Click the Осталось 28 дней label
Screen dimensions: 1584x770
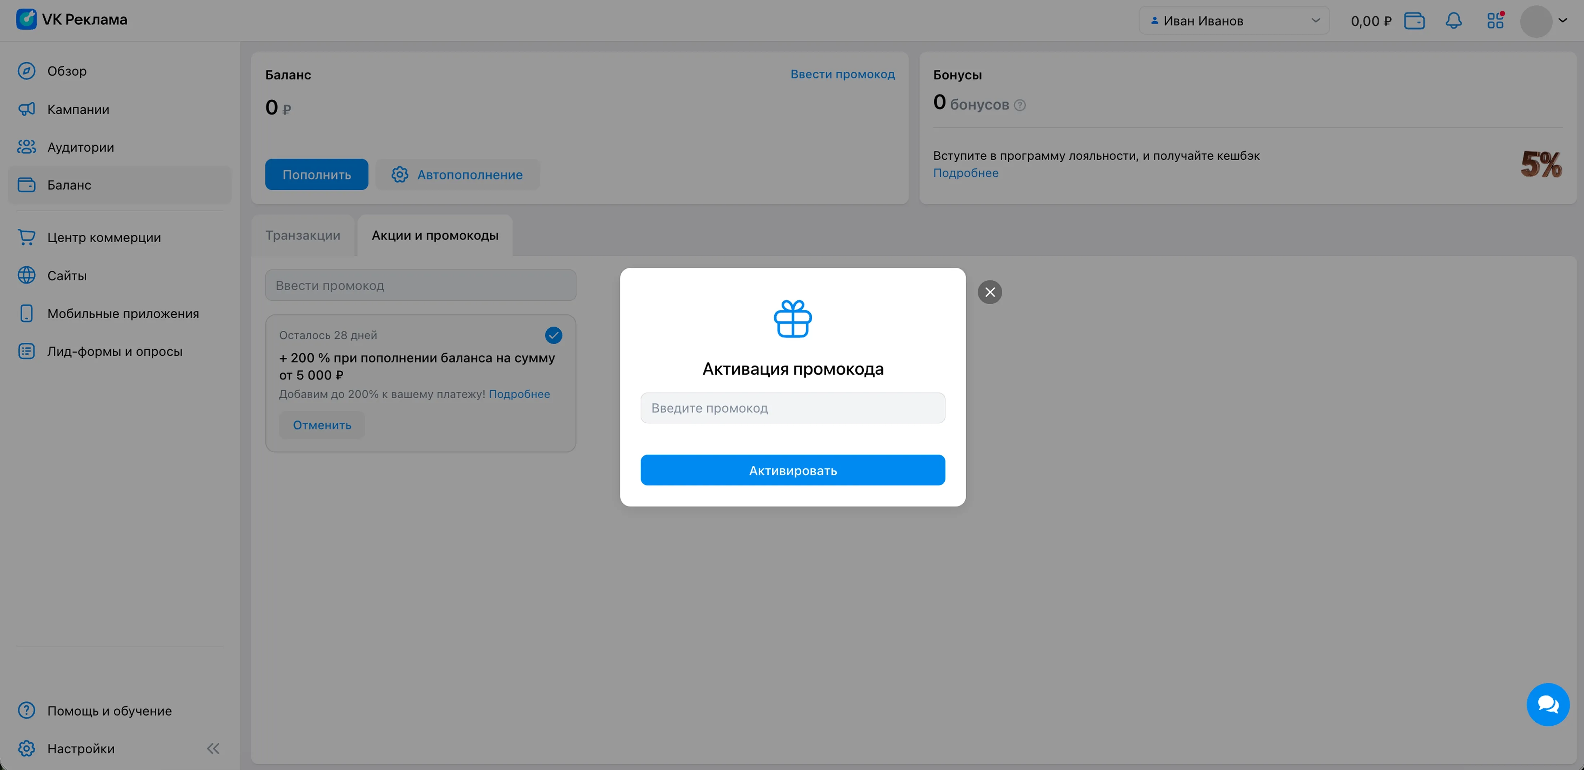328,335
